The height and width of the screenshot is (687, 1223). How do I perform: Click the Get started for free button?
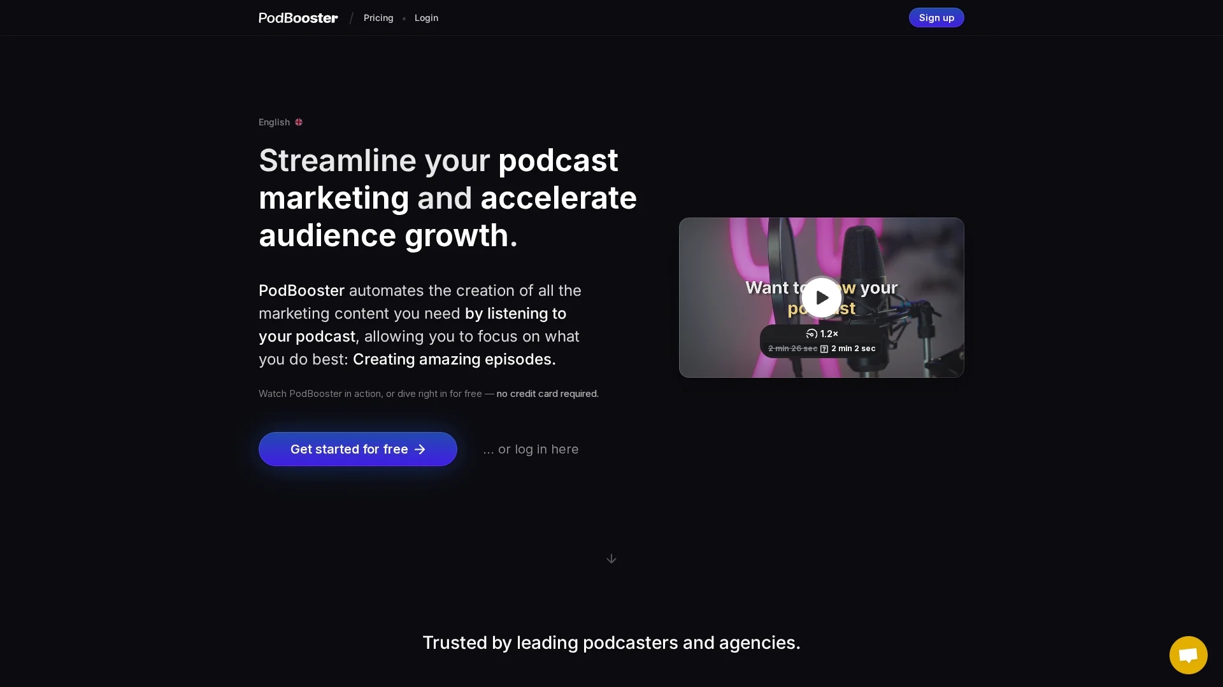coord(358,449)
